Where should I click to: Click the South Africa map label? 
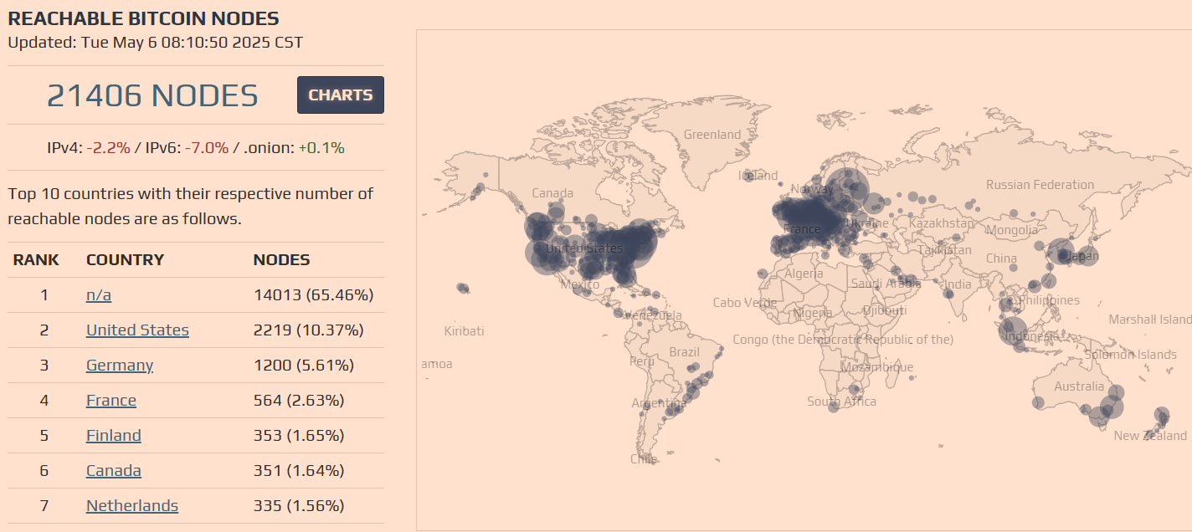[841, 402]
